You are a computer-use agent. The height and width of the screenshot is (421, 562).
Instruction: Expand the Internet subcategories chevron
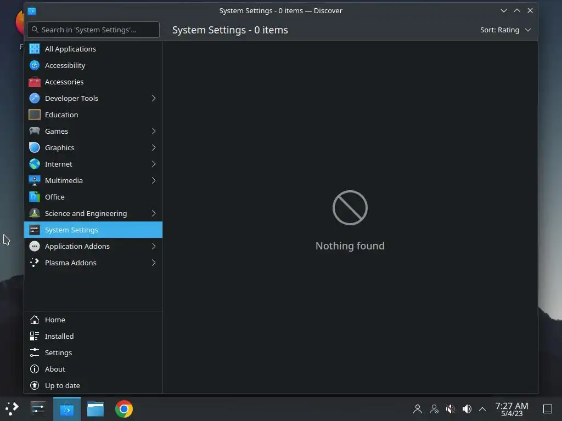coord(154,164)
